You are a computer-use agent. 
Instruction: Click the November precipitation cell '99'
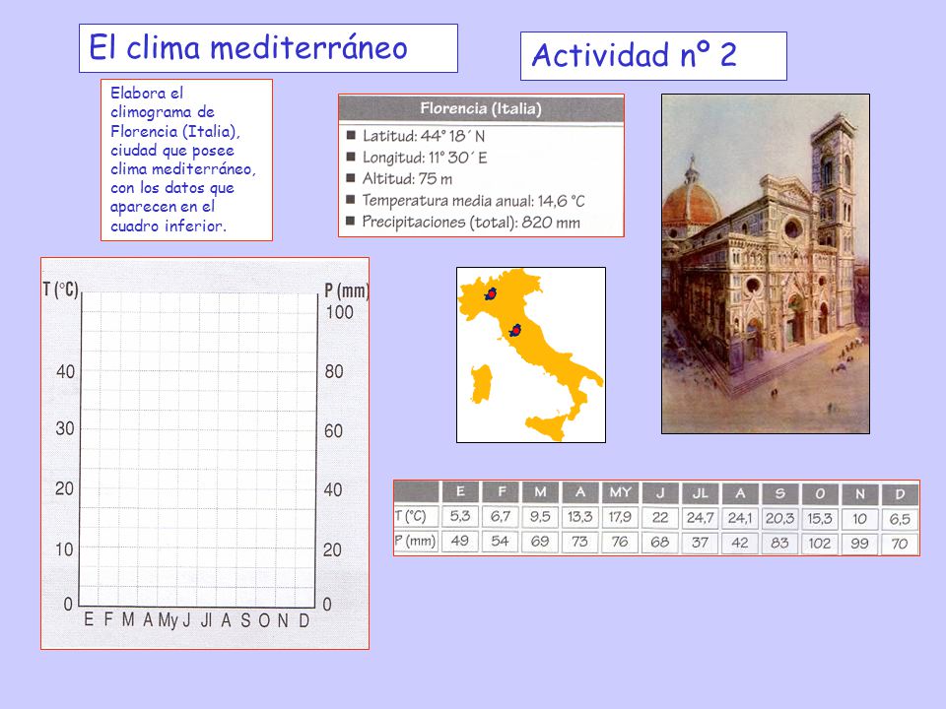859,544
